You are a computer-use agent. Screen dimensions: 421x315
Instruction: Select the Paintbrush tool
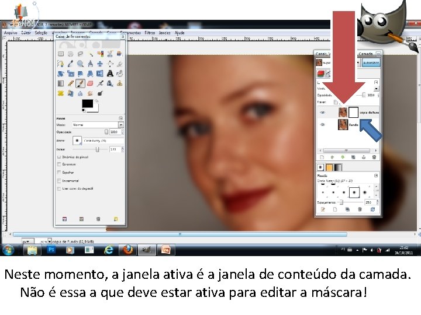[x=80, y=83]
